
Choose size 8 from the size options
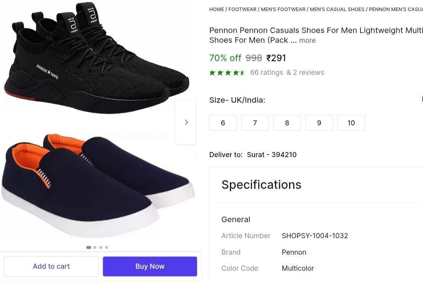pos(287,123)
